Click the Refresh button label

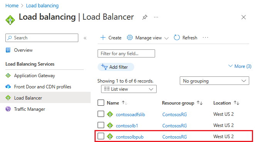[x=190, y=38]
